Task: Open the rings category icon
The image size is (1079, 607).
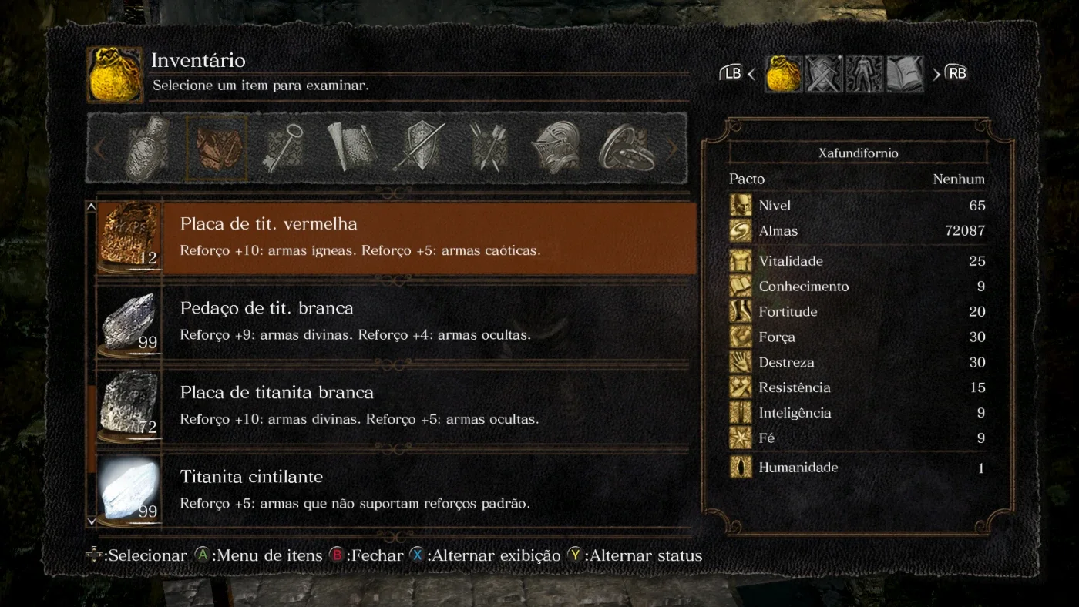Action: coord(626,146)
